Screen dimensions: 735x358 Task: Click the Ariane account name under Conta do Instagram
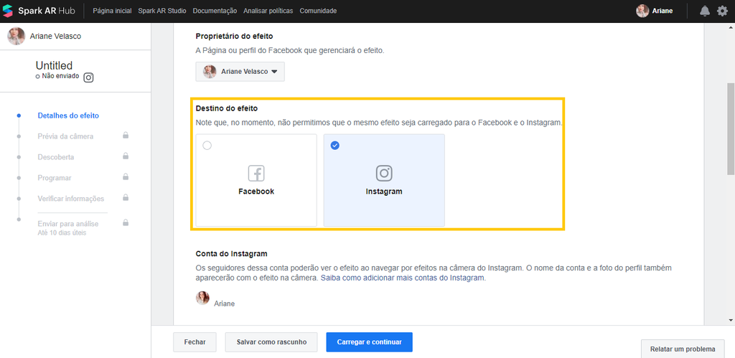[x=225, y=303]
